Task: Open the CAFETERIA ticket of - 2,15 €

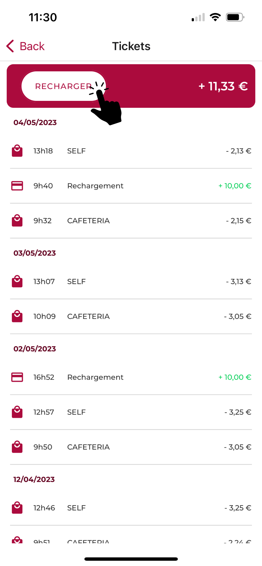Action: [x=131, y=221]
